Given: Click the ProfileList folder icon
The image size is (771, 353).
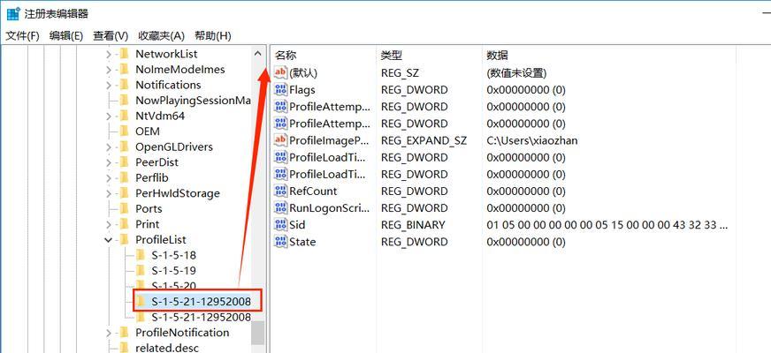Looking at the screenshot, I should coord(124,239).
